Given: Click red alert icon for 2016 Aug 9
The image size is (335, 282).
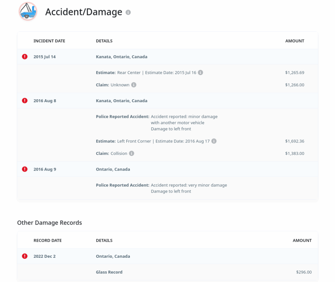Looking at the screenshot, I should click(25, 169).
